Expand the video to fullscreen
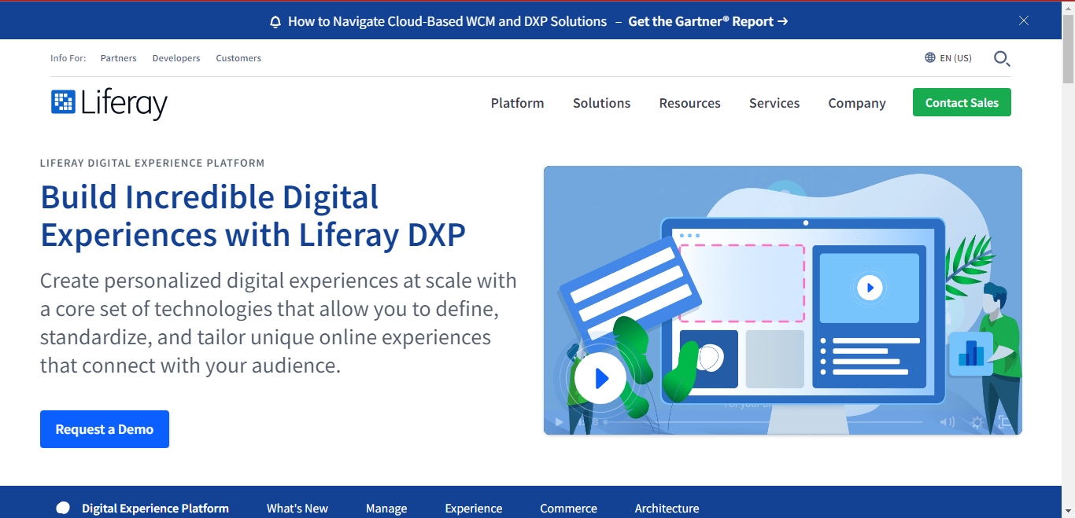The height and width of the screenshot is (518, 1075). click(1004, 422)
